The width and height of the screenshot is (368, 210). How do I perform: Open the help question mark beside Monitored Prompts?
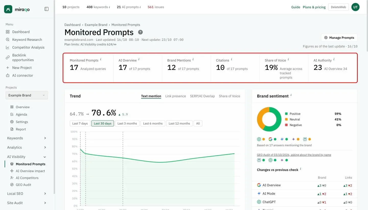coord(140,32)
